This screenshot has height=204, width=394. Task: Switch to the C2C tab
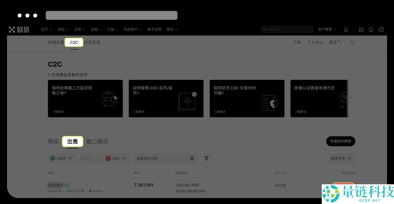tap(74, 42)
